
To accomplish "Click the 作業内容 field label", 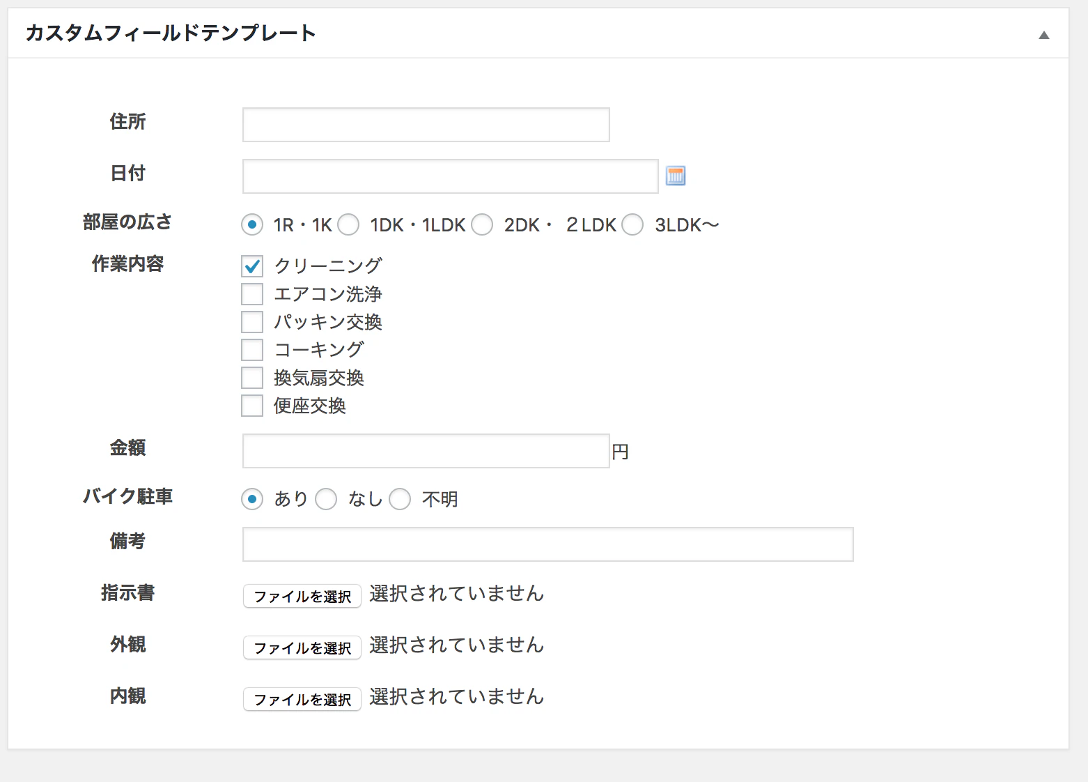I will 127,263.
